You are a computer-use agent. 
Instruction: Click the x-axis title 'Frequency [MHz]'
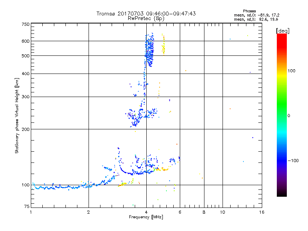click(x=146, y=217)
